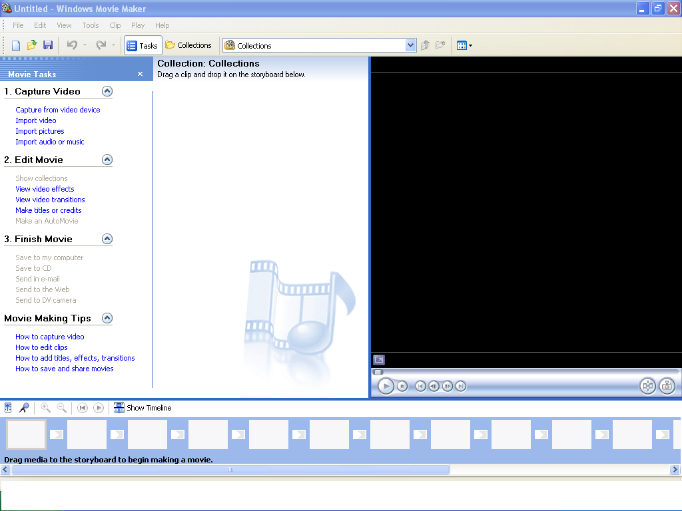Image resolution: width=682 pixels, height=511 pixels.
Task: Click the storyboard horizontal scrollbar thumb
Action: pos(230,469)
